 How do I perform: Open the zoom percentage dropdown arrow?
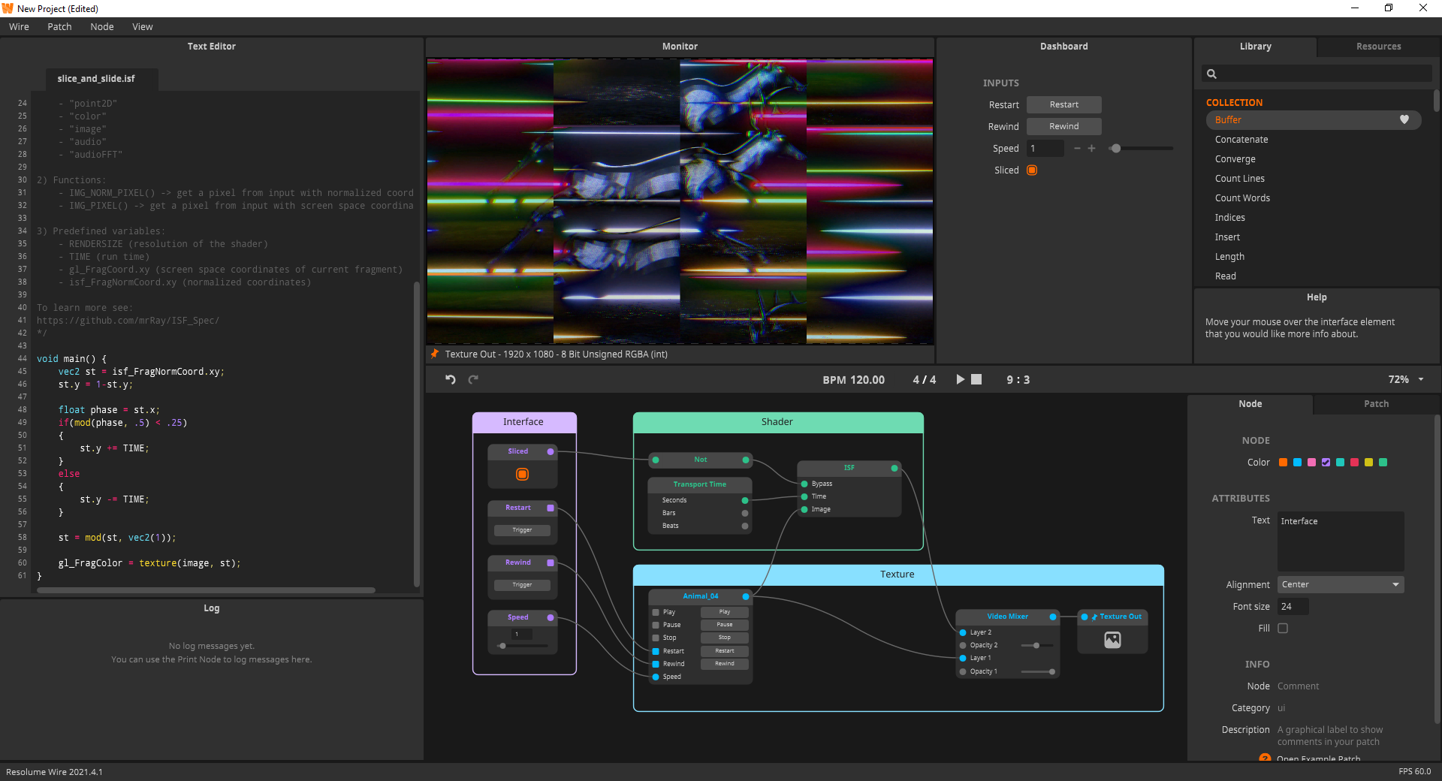click(1421, 380)
